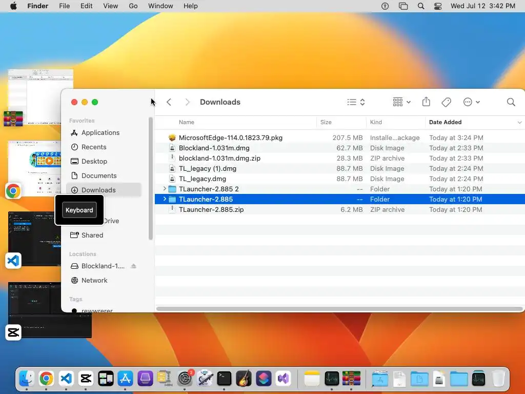The image size is (525, 394).
Task: Click the Stage Manager menu bar icon
Action: (x=403, y=6)
